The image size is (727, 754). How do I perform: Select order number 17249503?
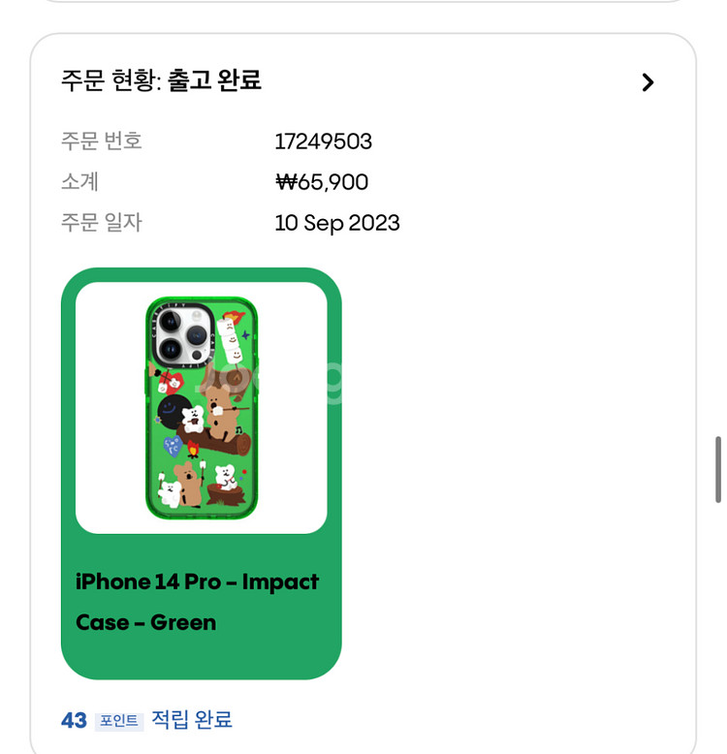click(323, 141)
